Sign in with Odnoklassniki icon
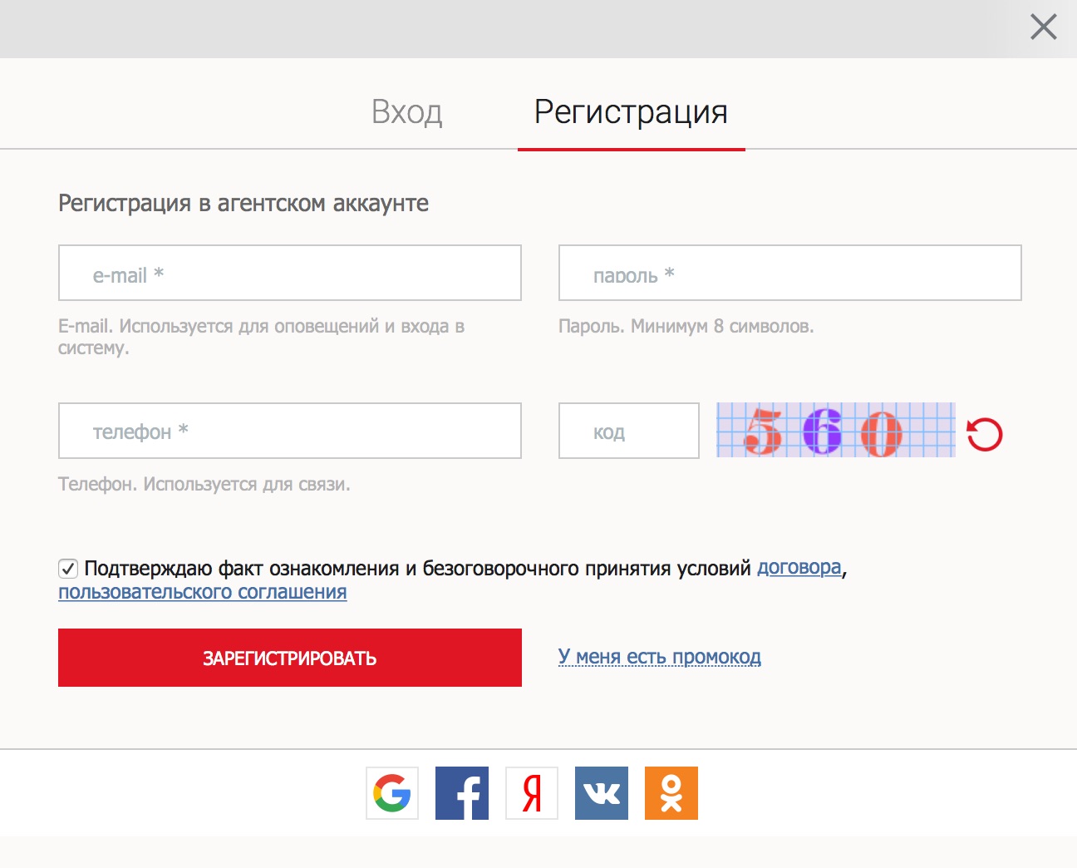Screen dimensions: 1077x868 point(671,793)
